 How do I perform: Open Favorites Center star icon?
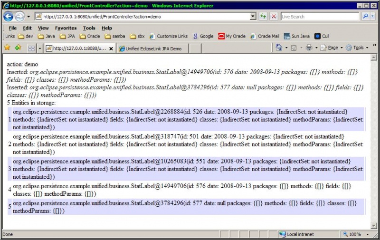(7, 48)
